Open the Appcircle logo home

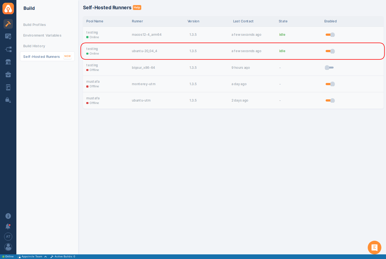(x=8, y=8)
